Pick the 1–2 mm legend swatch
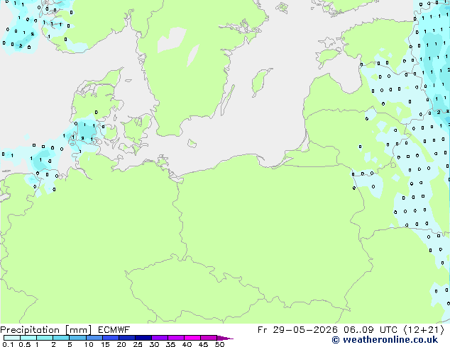 click(45, 338)
